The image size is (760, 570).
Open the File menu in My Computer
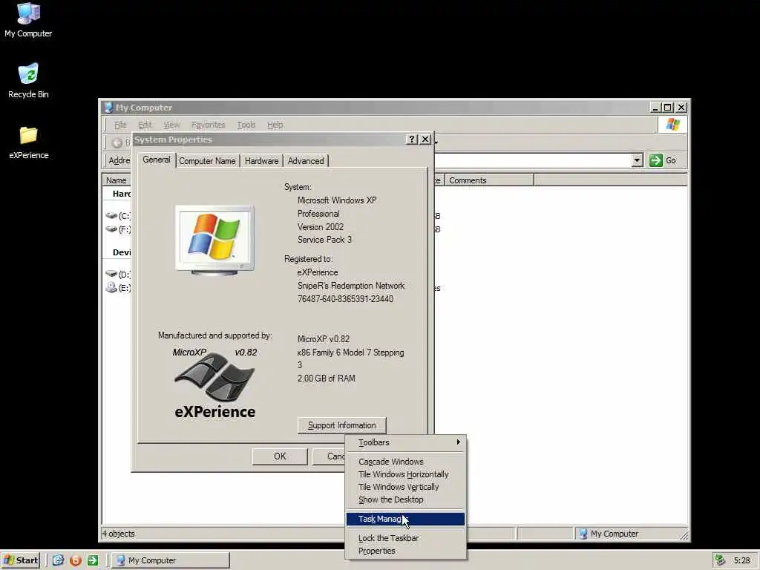(x=120, y=125)
